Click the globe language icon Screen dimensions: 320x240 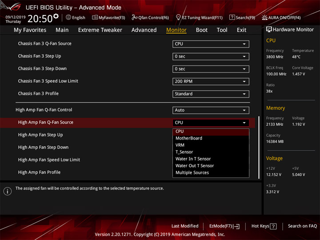(68, 17)
